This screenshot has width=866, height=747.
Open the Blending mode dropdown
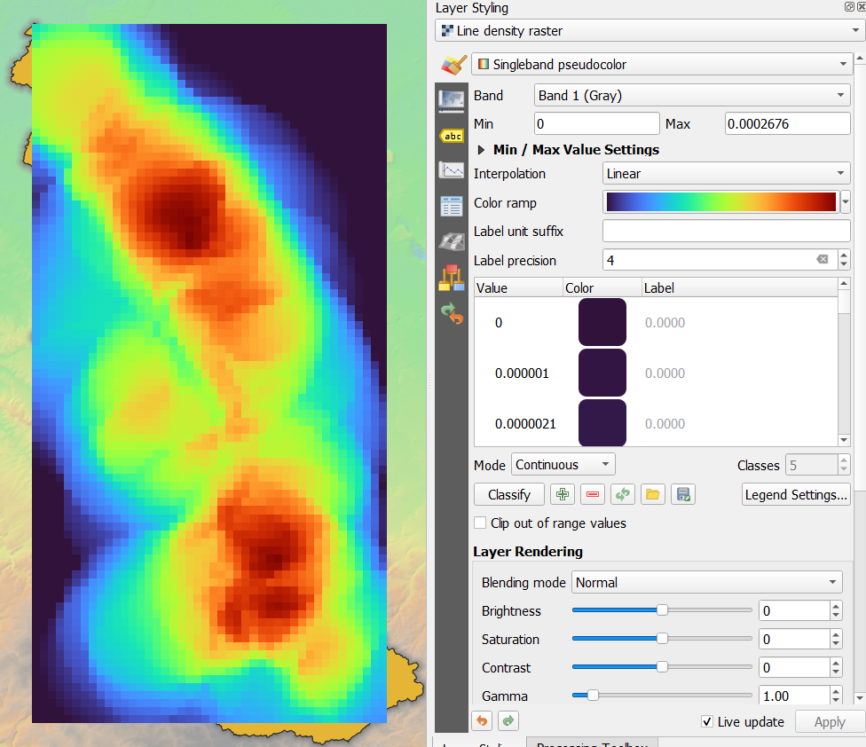pyautogui.click(x=832, y=582)
